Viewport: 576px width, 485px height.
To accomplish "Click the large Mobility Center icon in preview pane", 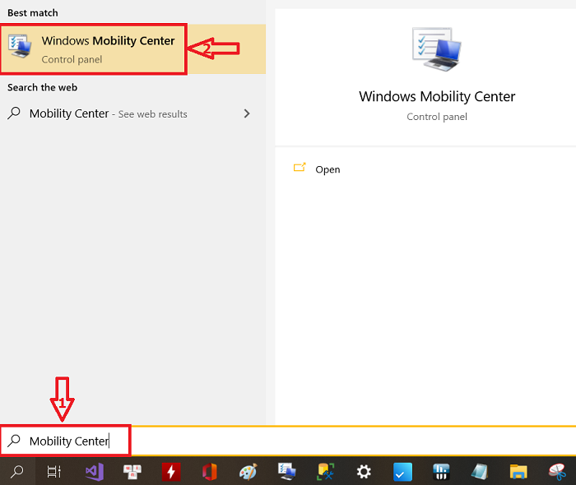I will (436, 48).
